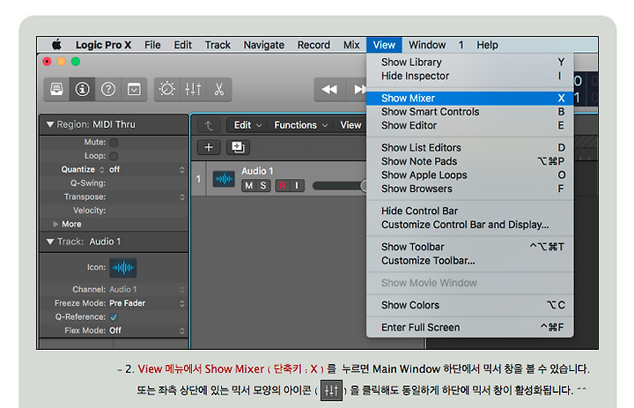Screen dimensions: 634x408
Task: Toggle the region Mute checkbox
Action: coord(114,143)
